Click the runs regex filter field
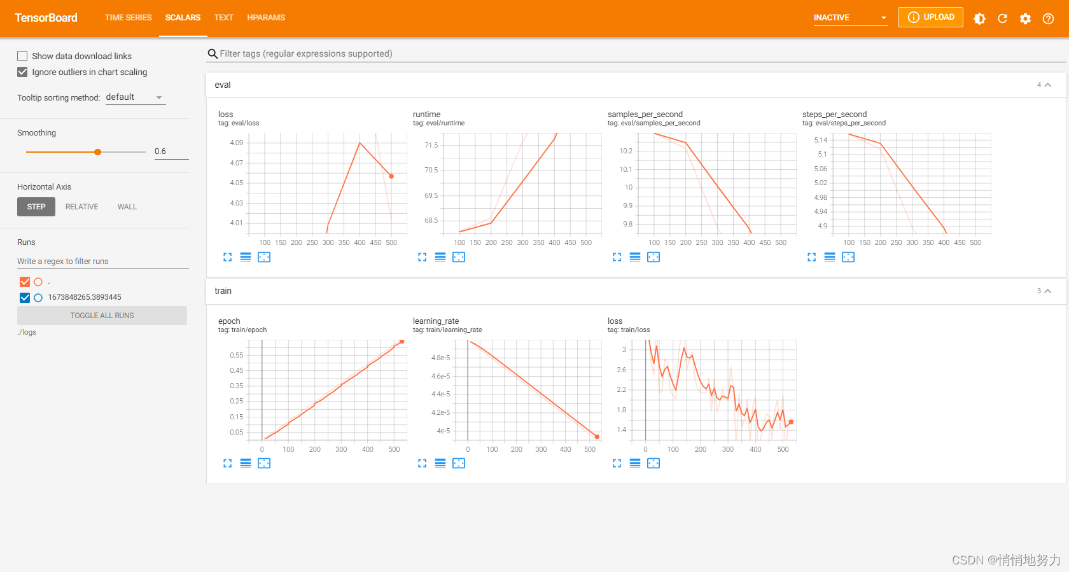This screenshot has width=1069, height=572. (102, 262)
